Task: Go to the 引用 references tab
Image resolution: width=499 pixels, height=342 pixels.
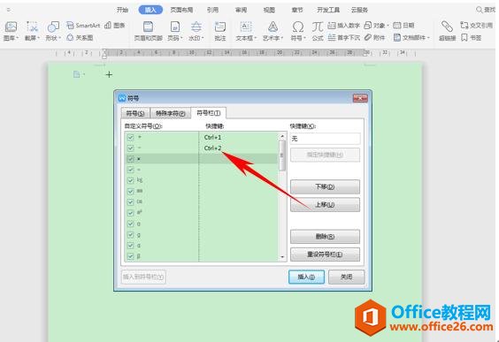Action: tap(212, 10)
